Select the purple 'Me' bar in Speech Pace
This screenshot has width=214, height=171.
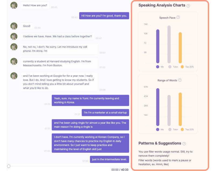[x=158, y=46]
